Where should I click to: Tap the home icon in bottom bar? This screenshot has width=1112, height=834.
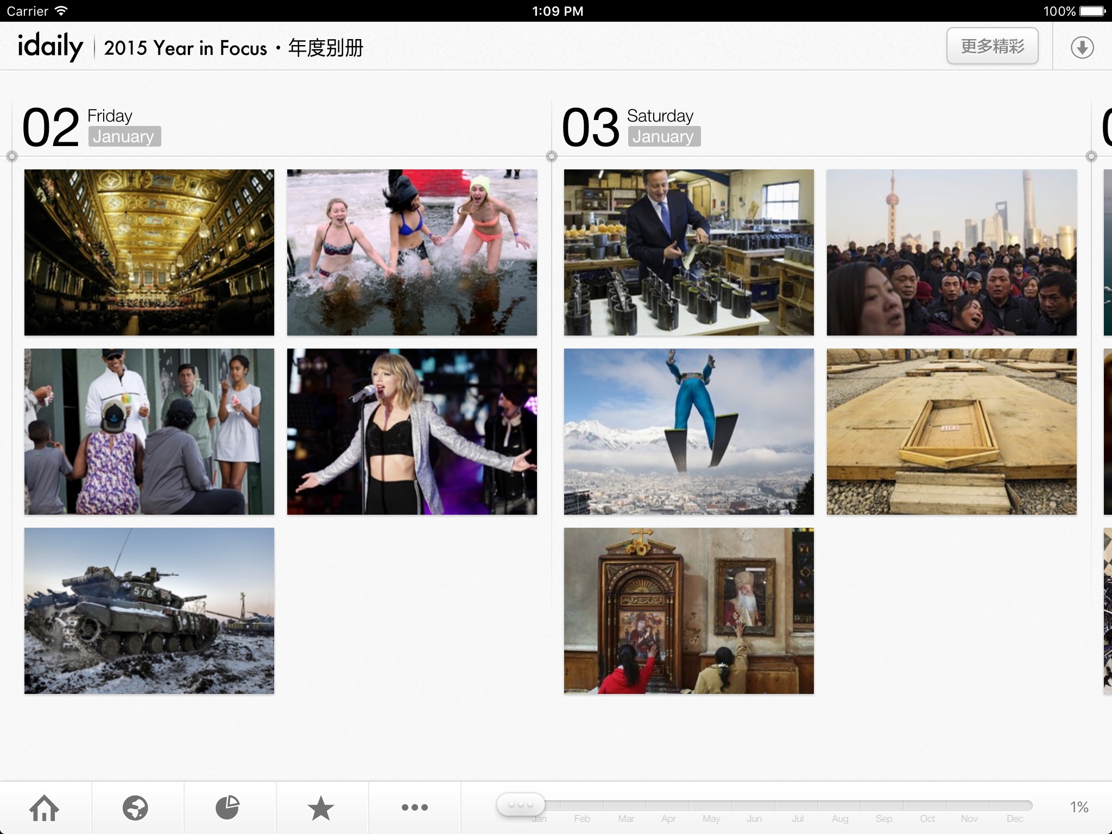point(45,808)
